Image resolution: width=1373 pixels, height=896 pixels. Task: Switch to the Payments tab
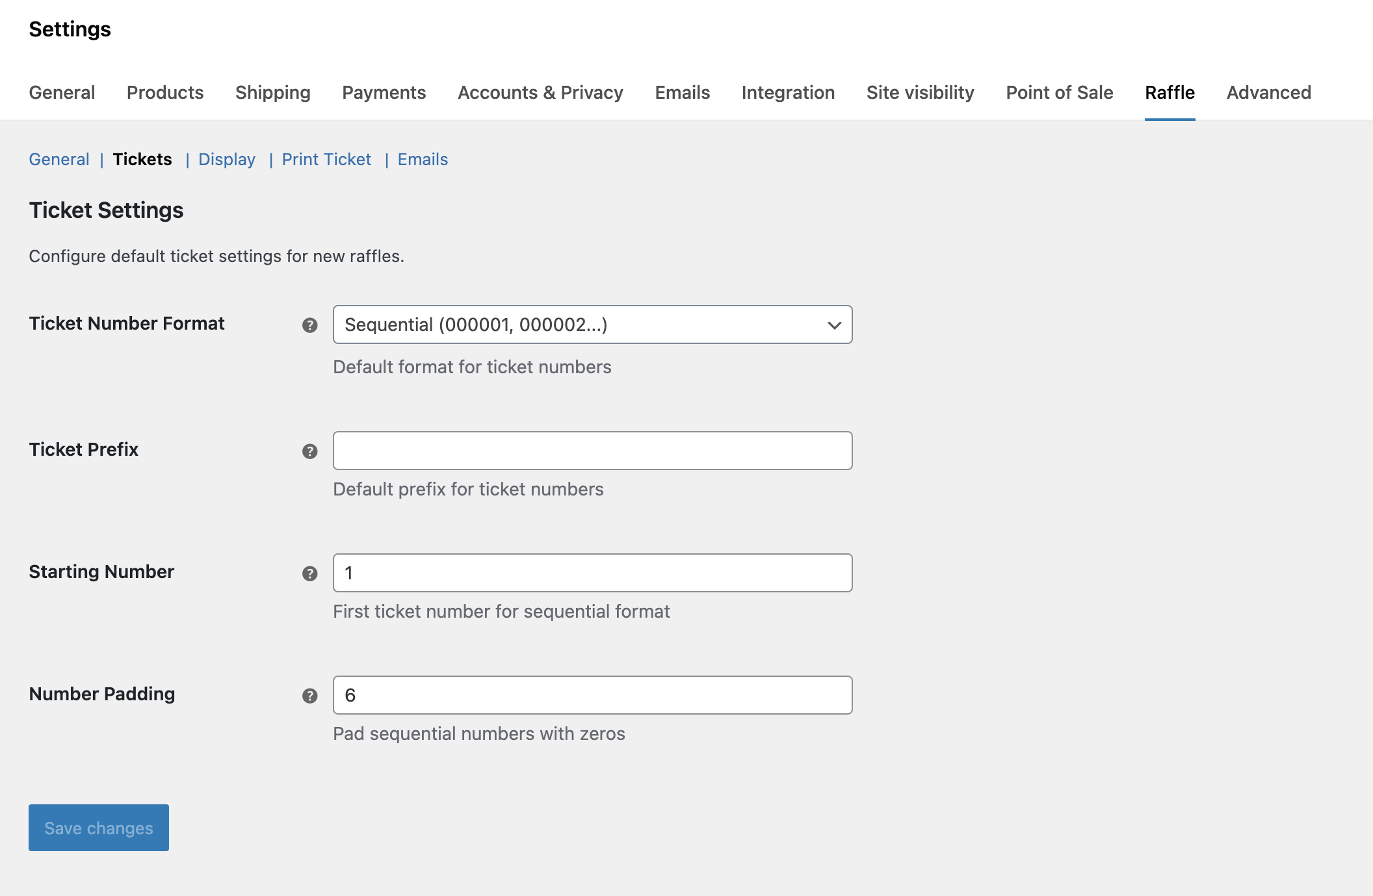pyautogui.click(x=384, y=92)
